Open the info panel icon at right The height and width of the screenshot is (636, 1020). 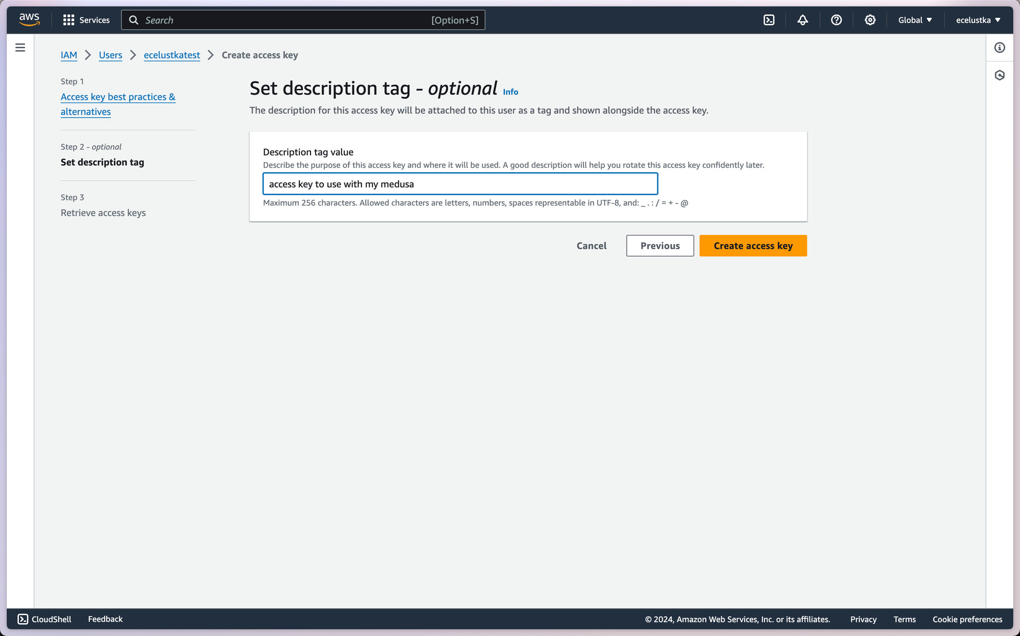[x=999, y=47]
